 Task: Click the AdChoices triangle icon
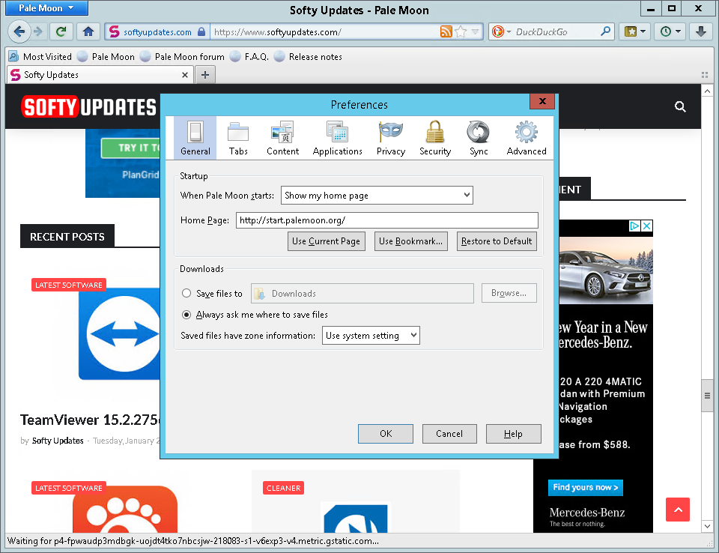tap(634, 226)
